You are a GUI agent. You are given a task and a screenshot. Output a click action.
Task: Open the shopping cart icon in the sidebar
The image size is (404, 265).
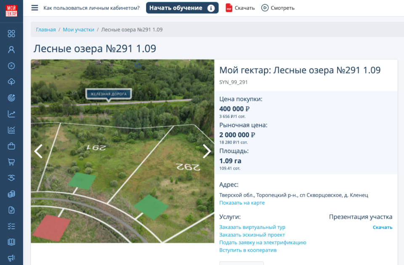point(11,162)
